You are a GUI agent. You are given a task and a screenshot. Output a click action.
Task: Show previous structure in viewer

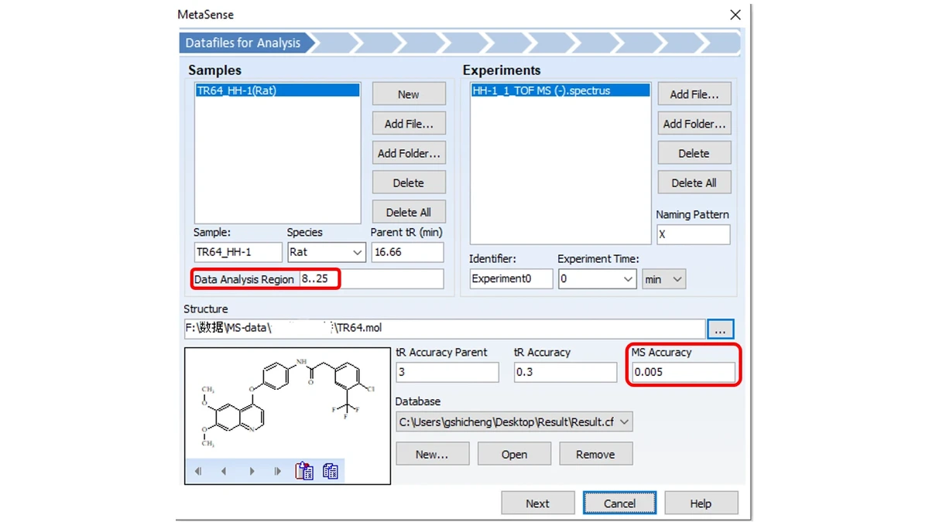tap(224, 471)
